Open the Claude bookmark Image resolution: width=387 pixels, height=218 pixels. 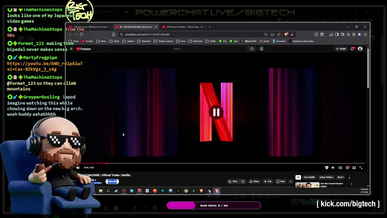pyautogui.click(x=264, y=41)
